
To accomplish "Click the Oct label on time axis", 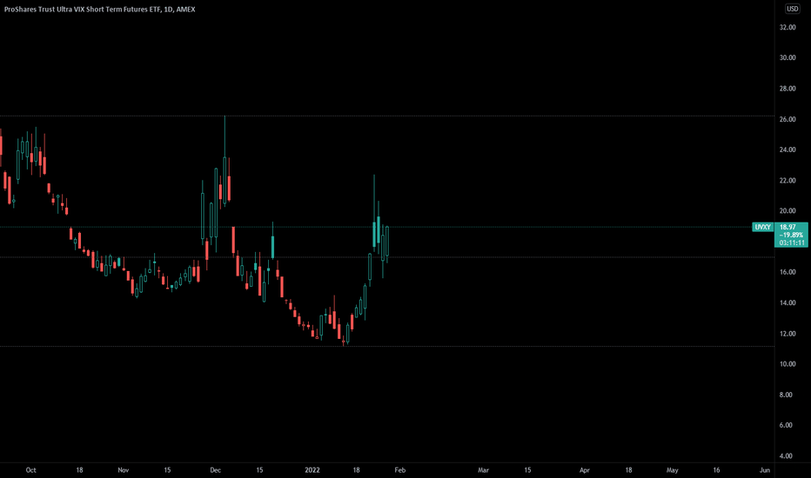I will (31, 470).
